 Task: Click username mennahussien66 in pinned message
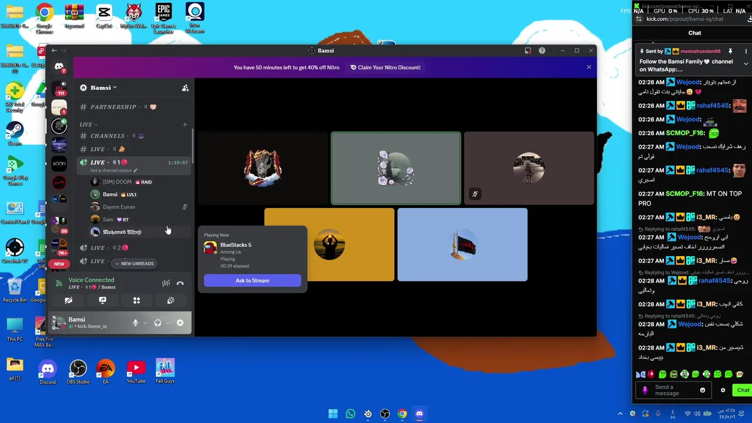[700, 51]
